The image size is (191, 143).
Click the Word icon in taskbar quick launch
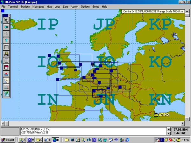point(105,140)
